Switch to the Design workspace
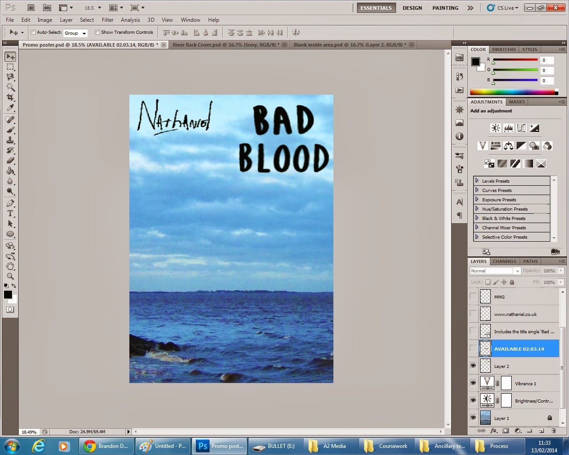The image size is (569, 455). click(412, 8)
